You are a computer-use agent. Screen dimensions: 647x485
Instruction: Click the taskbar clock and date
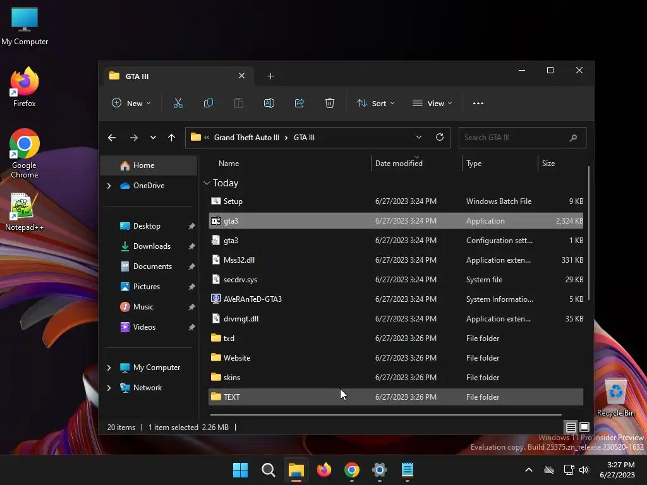click(617, 470)
